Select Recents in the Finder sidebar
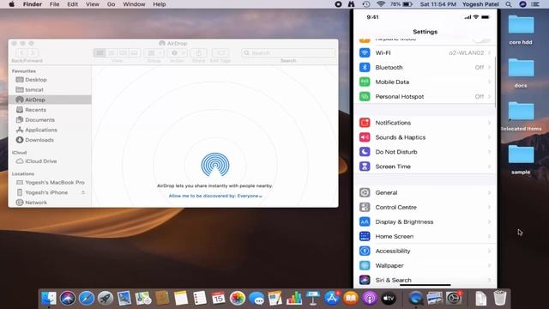This screenshot has height=309, width=549. (x=50, y=110)
